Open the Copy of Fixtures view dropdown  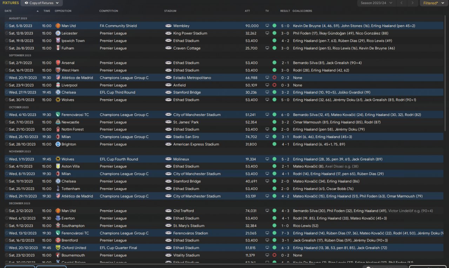[42, 3]
